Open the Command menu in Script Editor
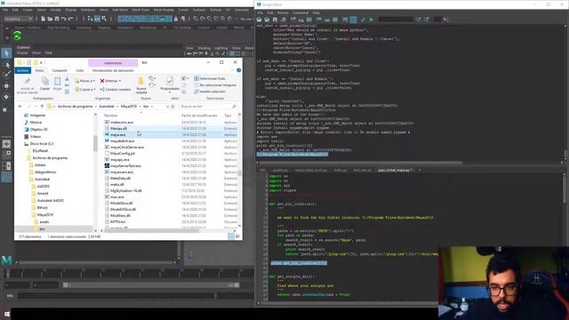Viewport: 569px width, 320px height. (301, 12)
